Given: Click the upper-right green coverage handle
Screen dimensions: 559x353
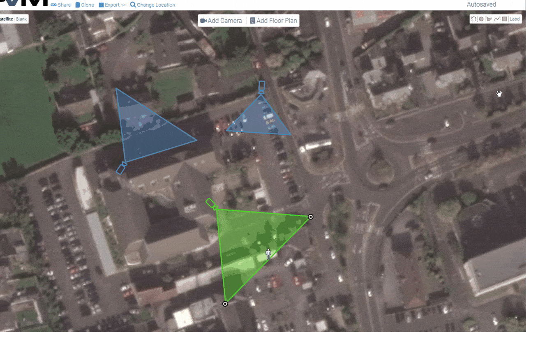Looking at the screenshot, I should click(x=311, y=217).
